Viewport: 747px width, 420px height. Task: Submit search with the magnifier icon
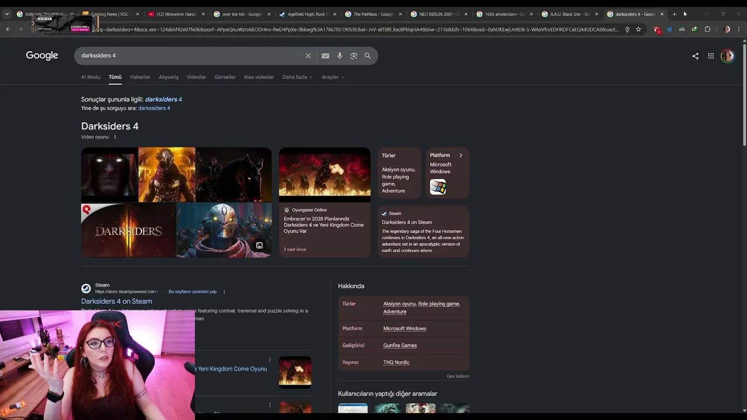(x=368, y=55)
